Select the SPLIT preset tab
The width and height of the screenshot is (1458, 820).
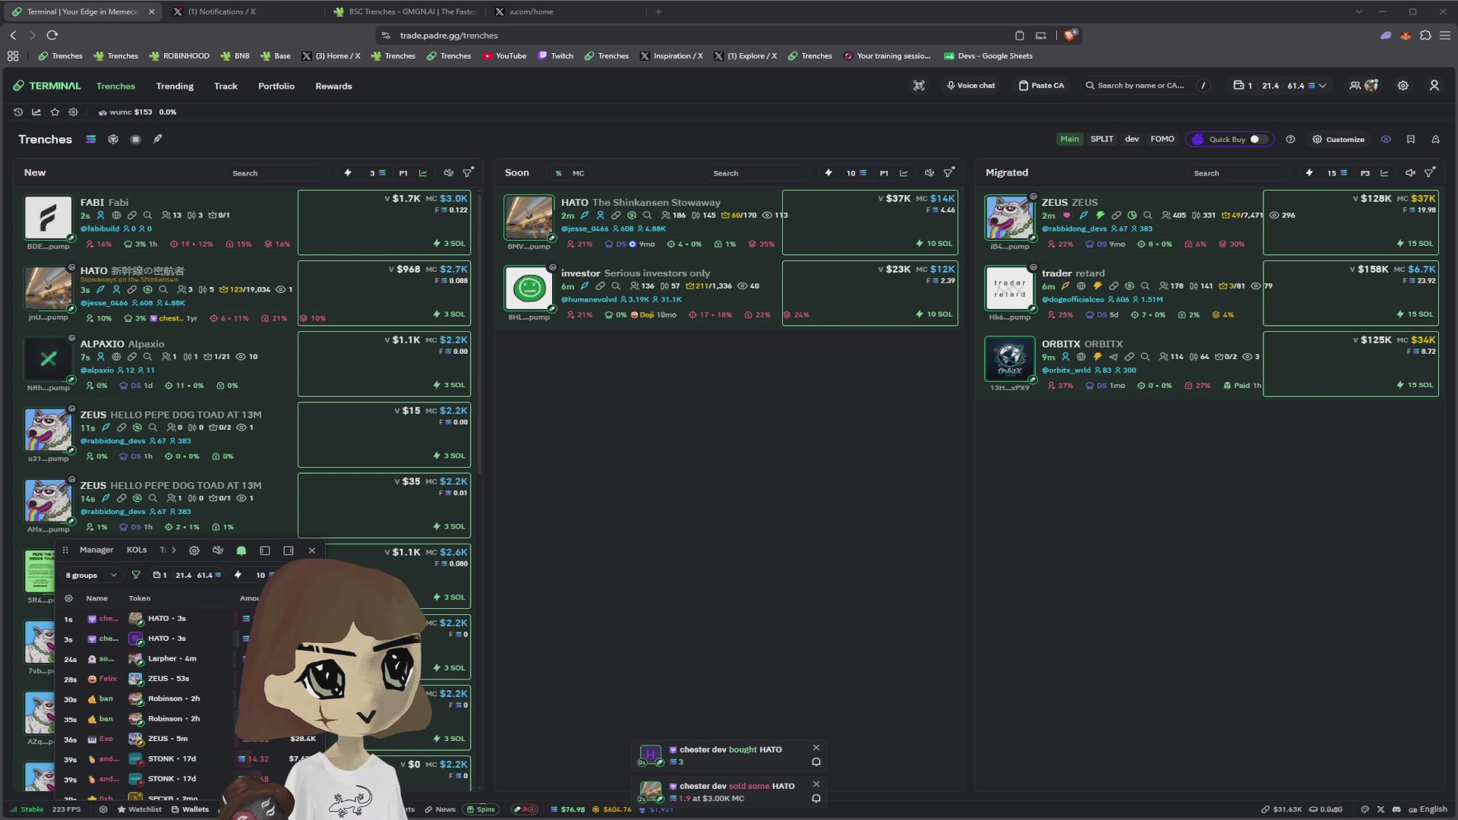(1101, 139)
